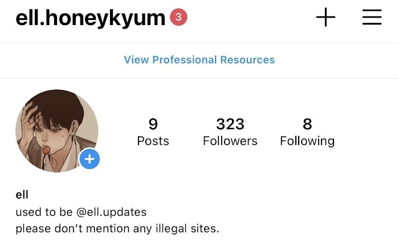The width and height of the screenshot is (399, 242).
Task: Click the 8 following count number
Action: pyautogui.click(x=307, y=124)
